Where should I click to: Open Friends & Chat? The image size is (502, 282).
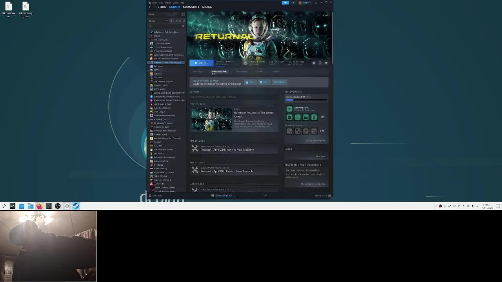pyautogui.click(x=323, y=196)
